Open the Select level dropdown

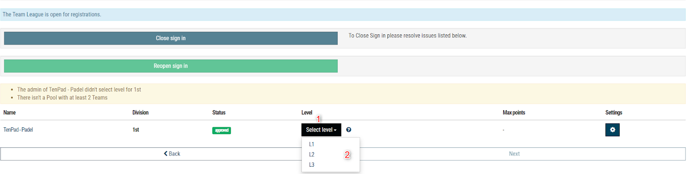[321, 130]
